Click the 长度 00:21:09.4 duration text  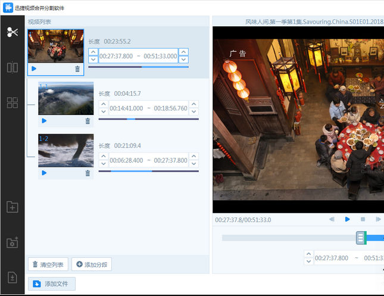[120, 146]
